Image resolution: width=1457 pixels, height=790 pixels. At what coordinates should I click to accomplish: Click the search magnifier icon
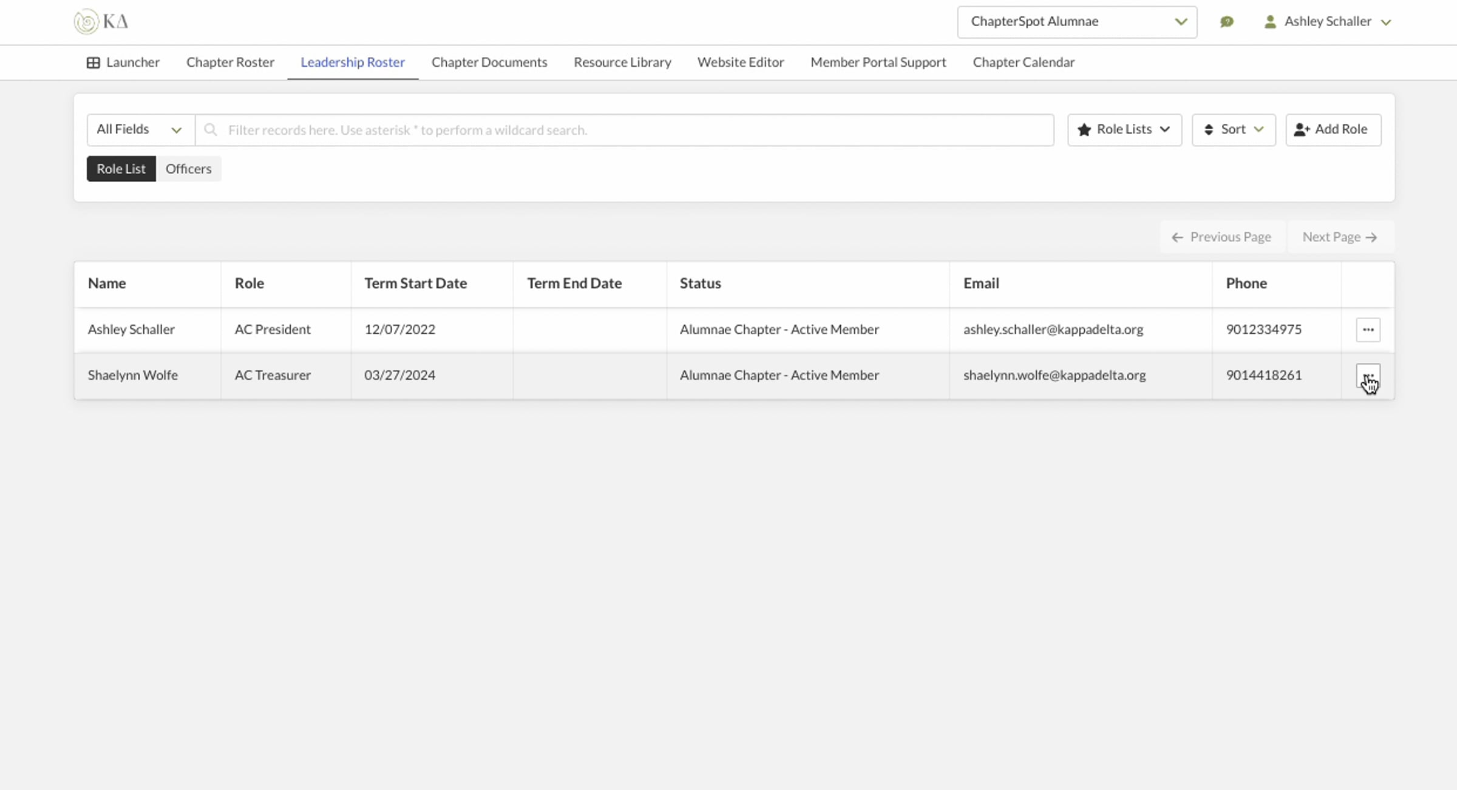tap(211, 130)
